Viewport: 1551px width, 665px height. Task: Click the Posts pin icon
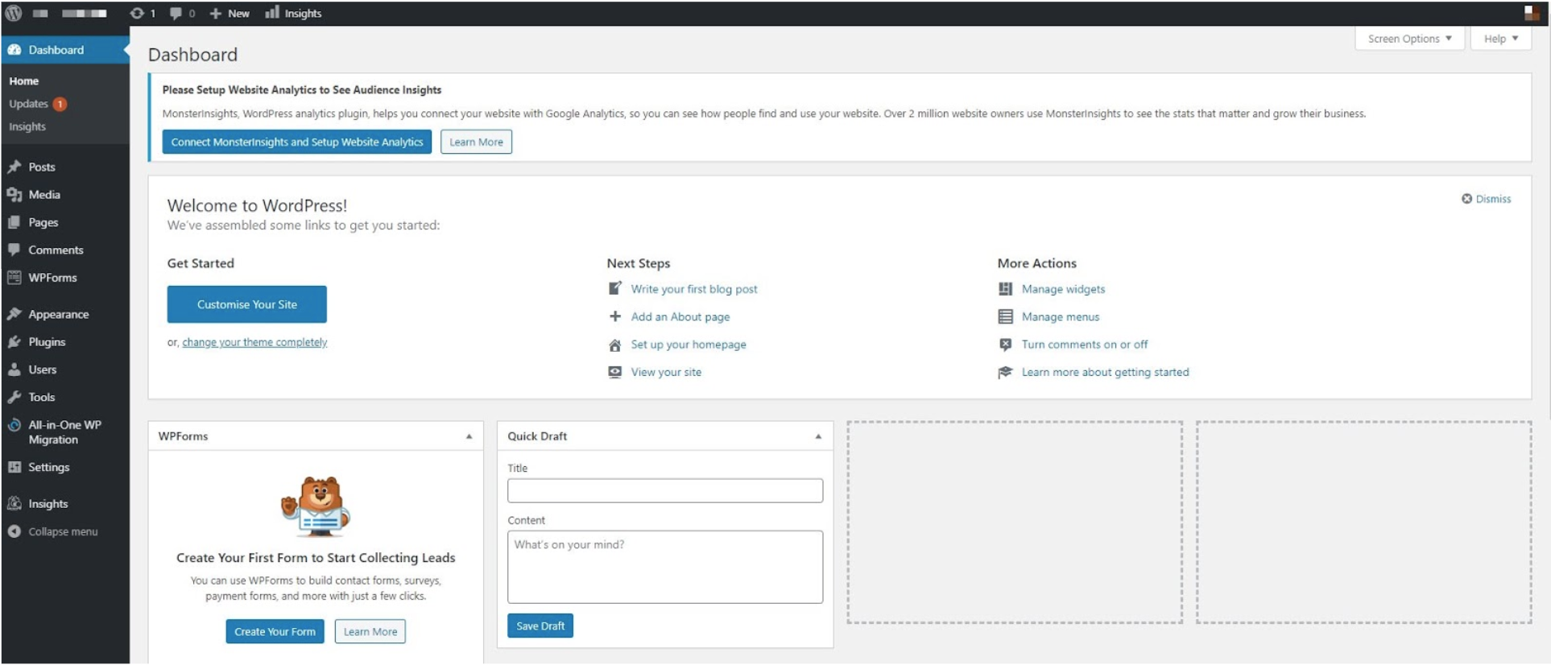pyautogui.click(x=14, y=167)
